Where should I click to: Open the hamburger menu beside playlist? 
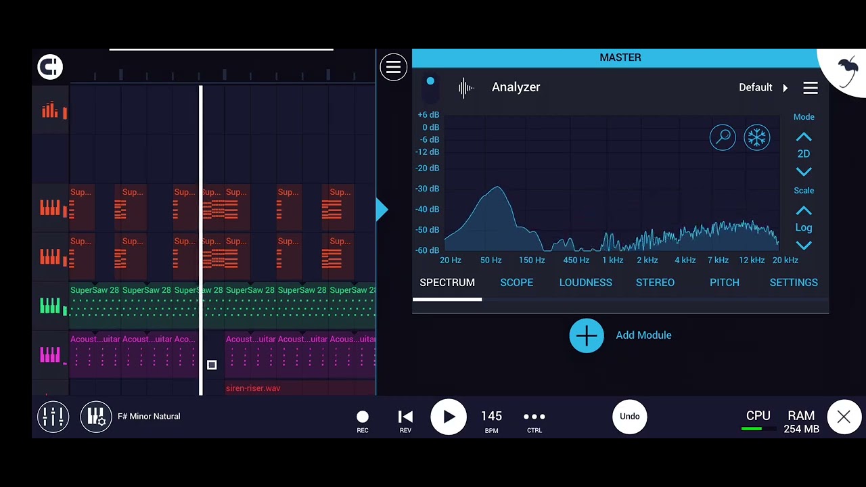pyautogui.click(x=393, y=67)
